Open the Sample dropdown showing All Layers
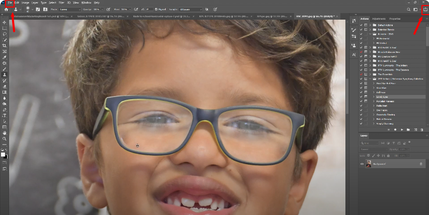 point(190,9)
